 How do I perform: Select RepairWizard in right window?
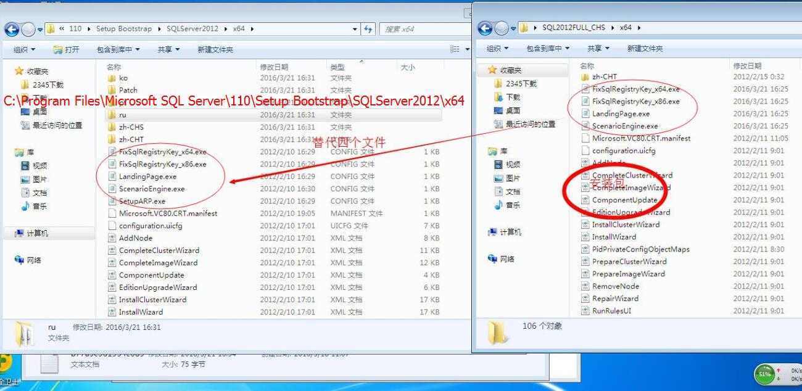click(x=615, y=298)
